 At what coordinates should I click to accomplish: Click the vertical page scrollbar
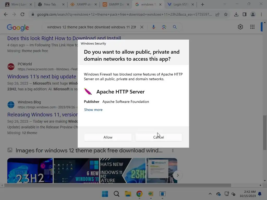point(265,133)
